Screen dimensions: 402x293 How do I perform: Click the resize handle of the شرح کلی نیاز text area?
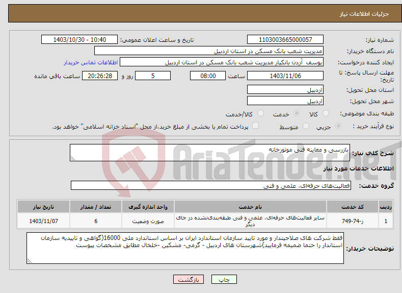tap(72, 158)
